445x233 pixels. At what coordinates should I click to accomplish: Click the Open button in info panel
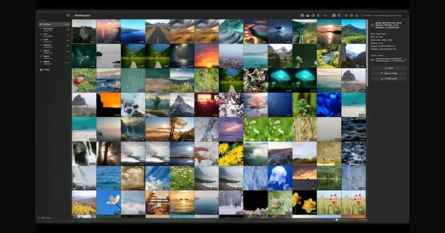pos(389,68)
